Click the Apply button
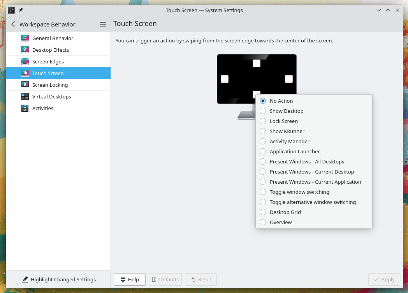The width and height of the screenshot is (408, 293). point(384,279)
